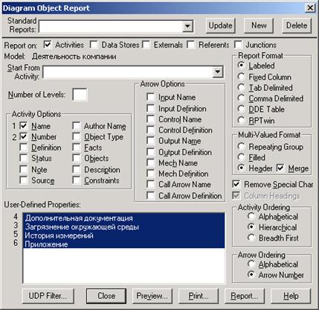Uncheck the activity Name option
The image size is (319, 310).
pos(24,126)
